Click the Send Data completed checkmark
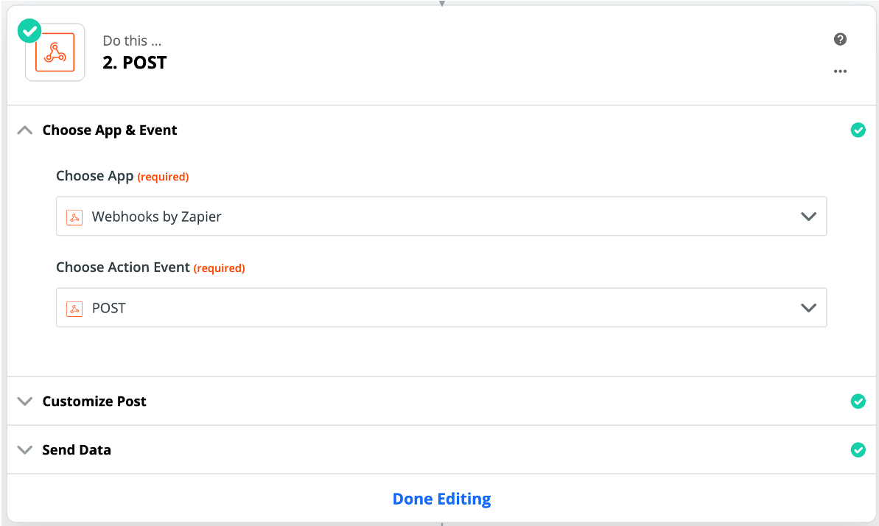 point(858,449)
